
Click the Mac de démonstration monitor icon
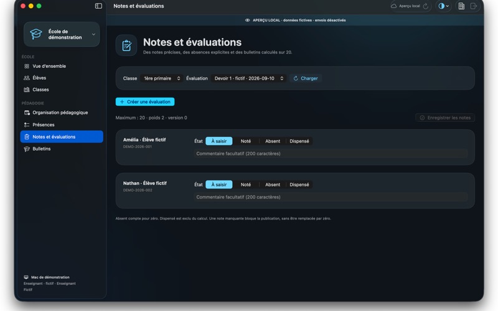(x=26, y=277)
